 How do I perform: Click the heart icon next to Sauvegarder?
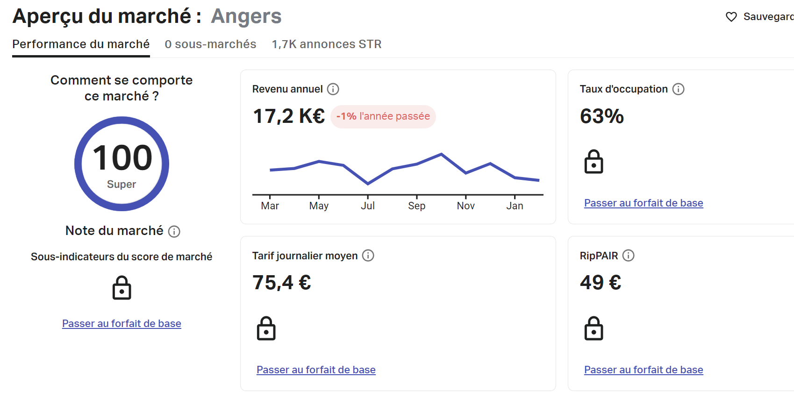(x=731, y=17)
